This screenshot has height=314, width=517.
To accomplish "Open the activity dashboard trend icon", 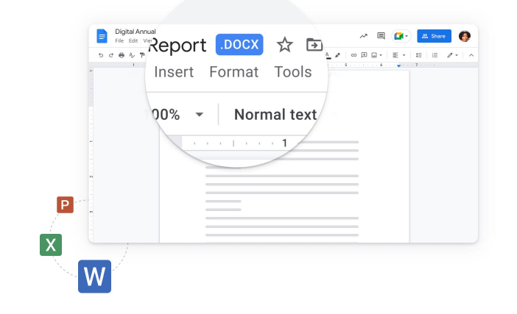I will pyautogui.click(x=364, y=36).
